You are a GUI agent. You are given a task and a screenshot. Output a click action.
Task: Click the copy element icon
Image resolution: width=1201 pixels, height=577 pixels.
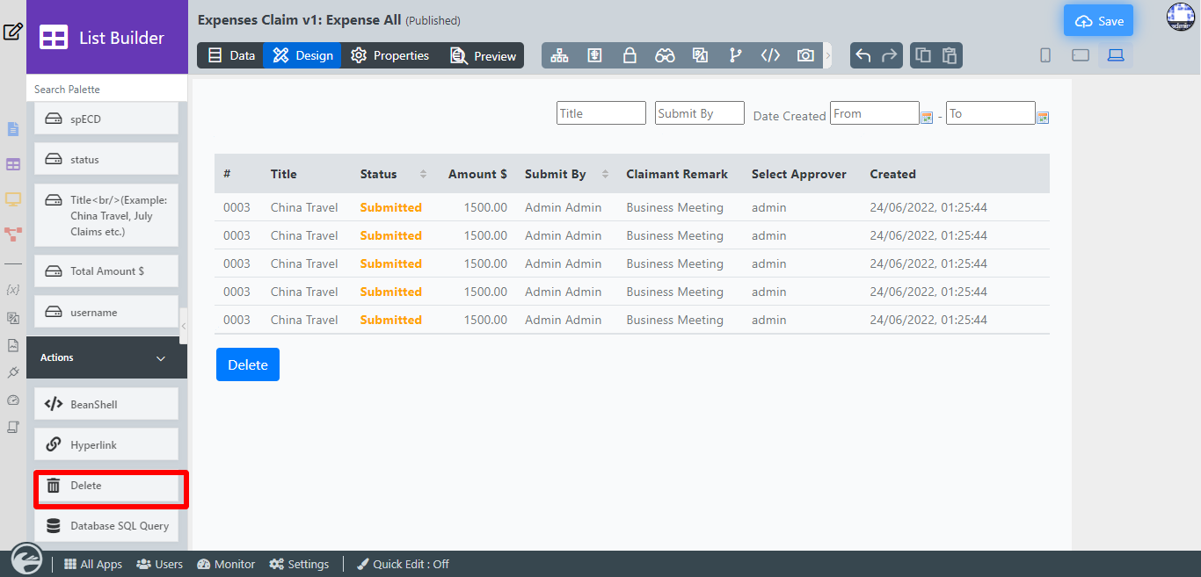click(923, 55)
